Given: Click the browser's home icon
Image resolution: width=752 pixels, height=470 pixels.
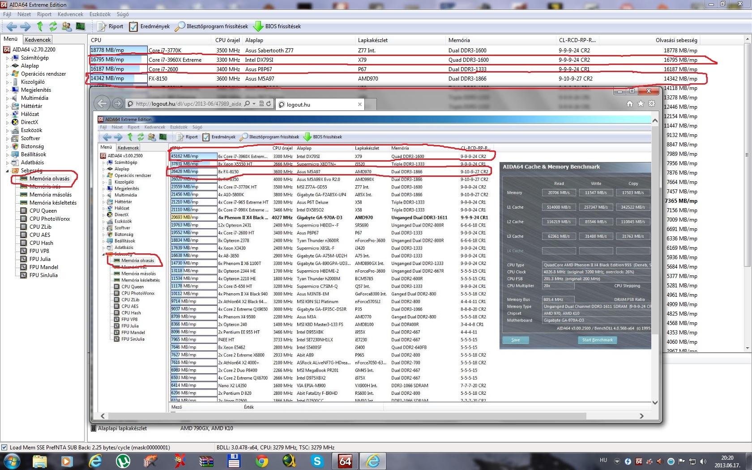Looking at the screenshot, I should tap(629, 104).
